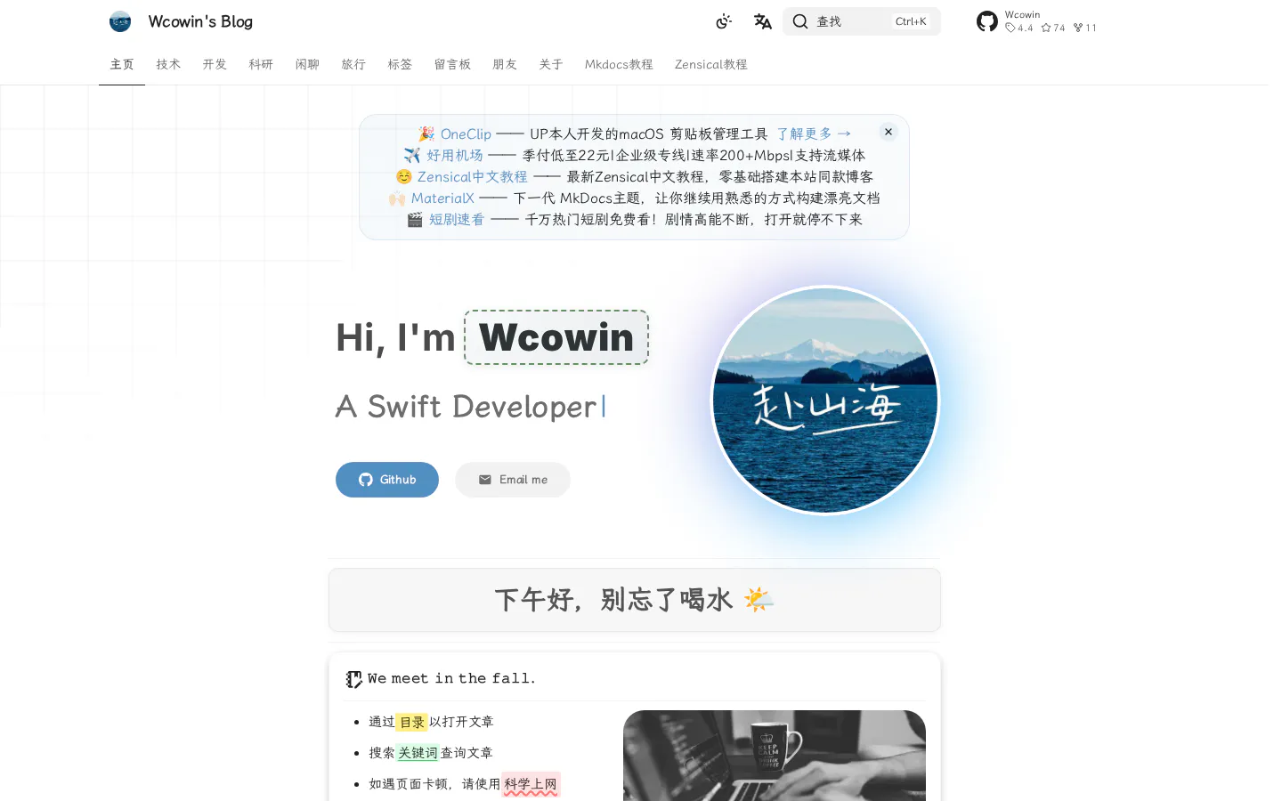
Task: Click the highlighted 目录 text
Action: [x=412, y=722]
